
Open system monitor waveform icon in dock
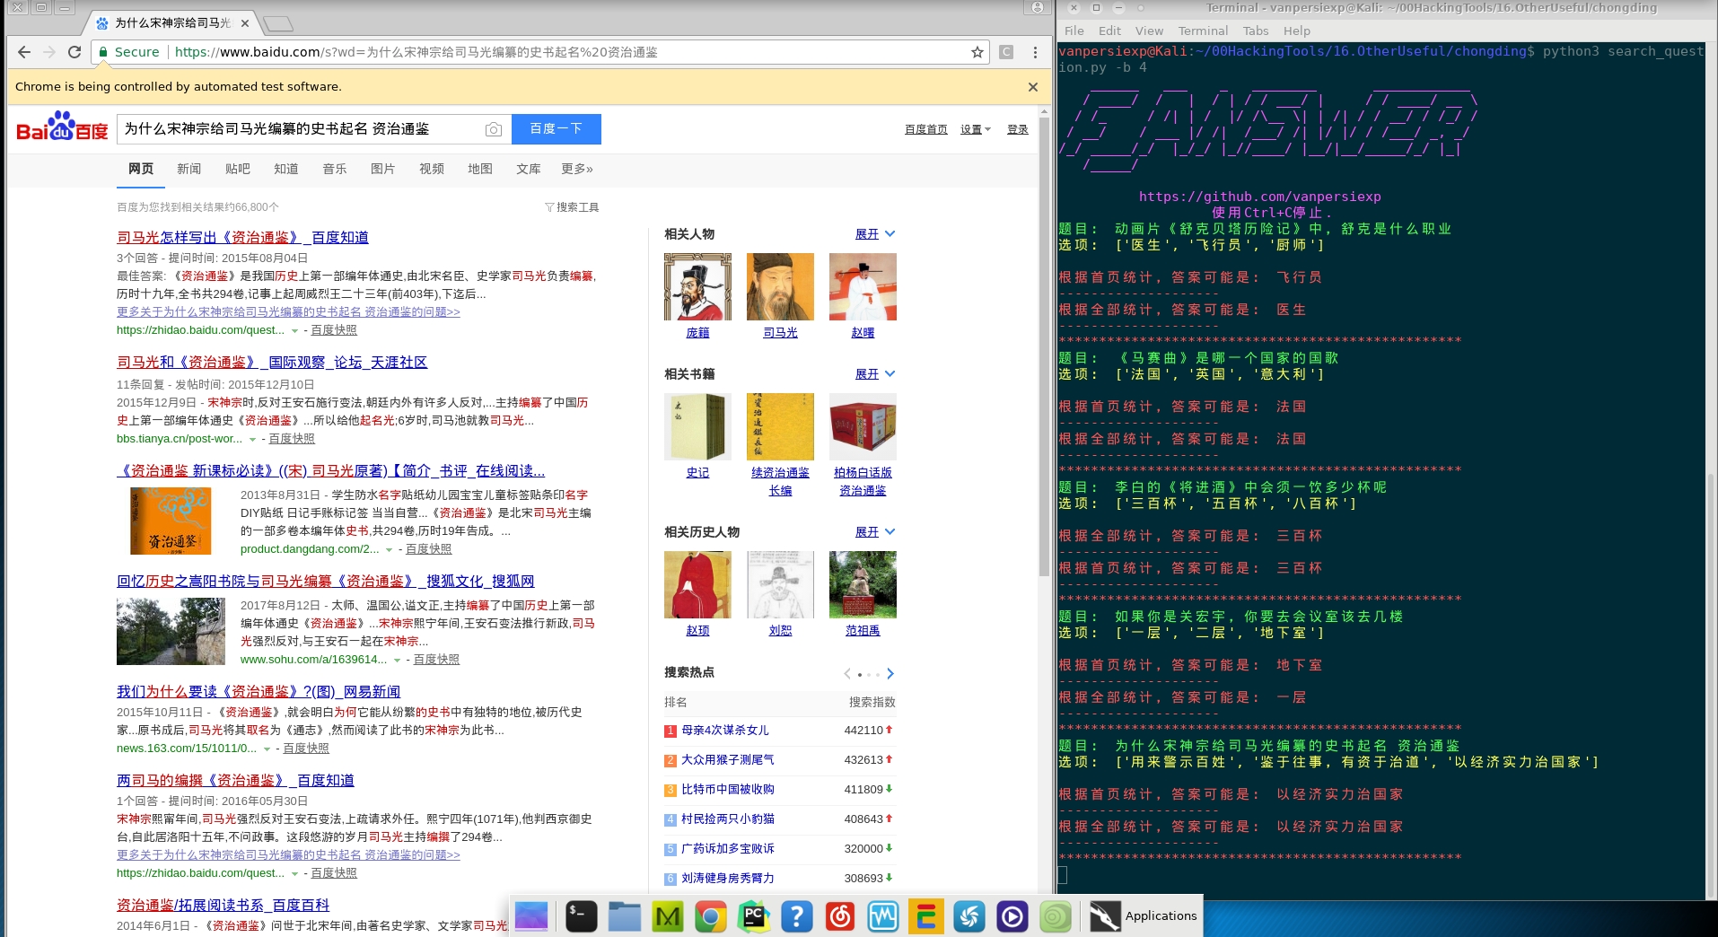pos(883,916)
